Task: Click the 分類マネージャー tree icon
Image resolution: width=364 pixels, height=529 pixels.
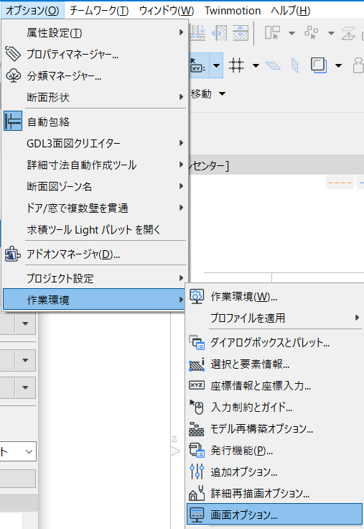Action: [x=13, y=75]
